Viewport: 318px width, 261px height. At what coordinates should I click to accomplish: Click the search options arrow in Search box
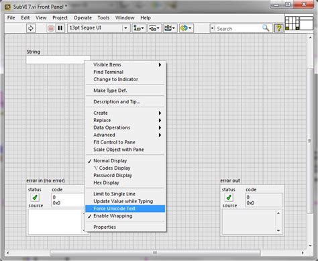[213, 28]
